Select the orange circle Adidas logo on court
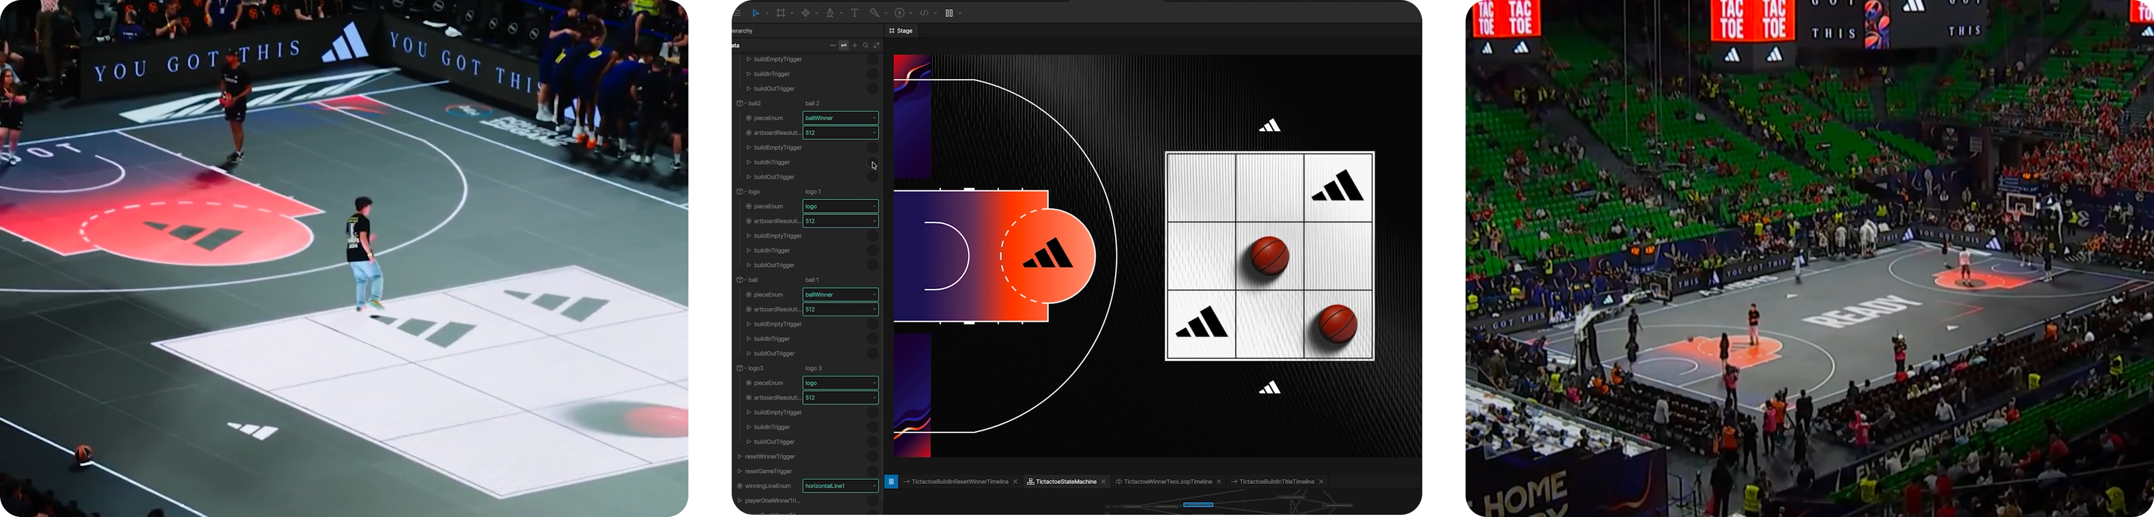 [1048, 255]
